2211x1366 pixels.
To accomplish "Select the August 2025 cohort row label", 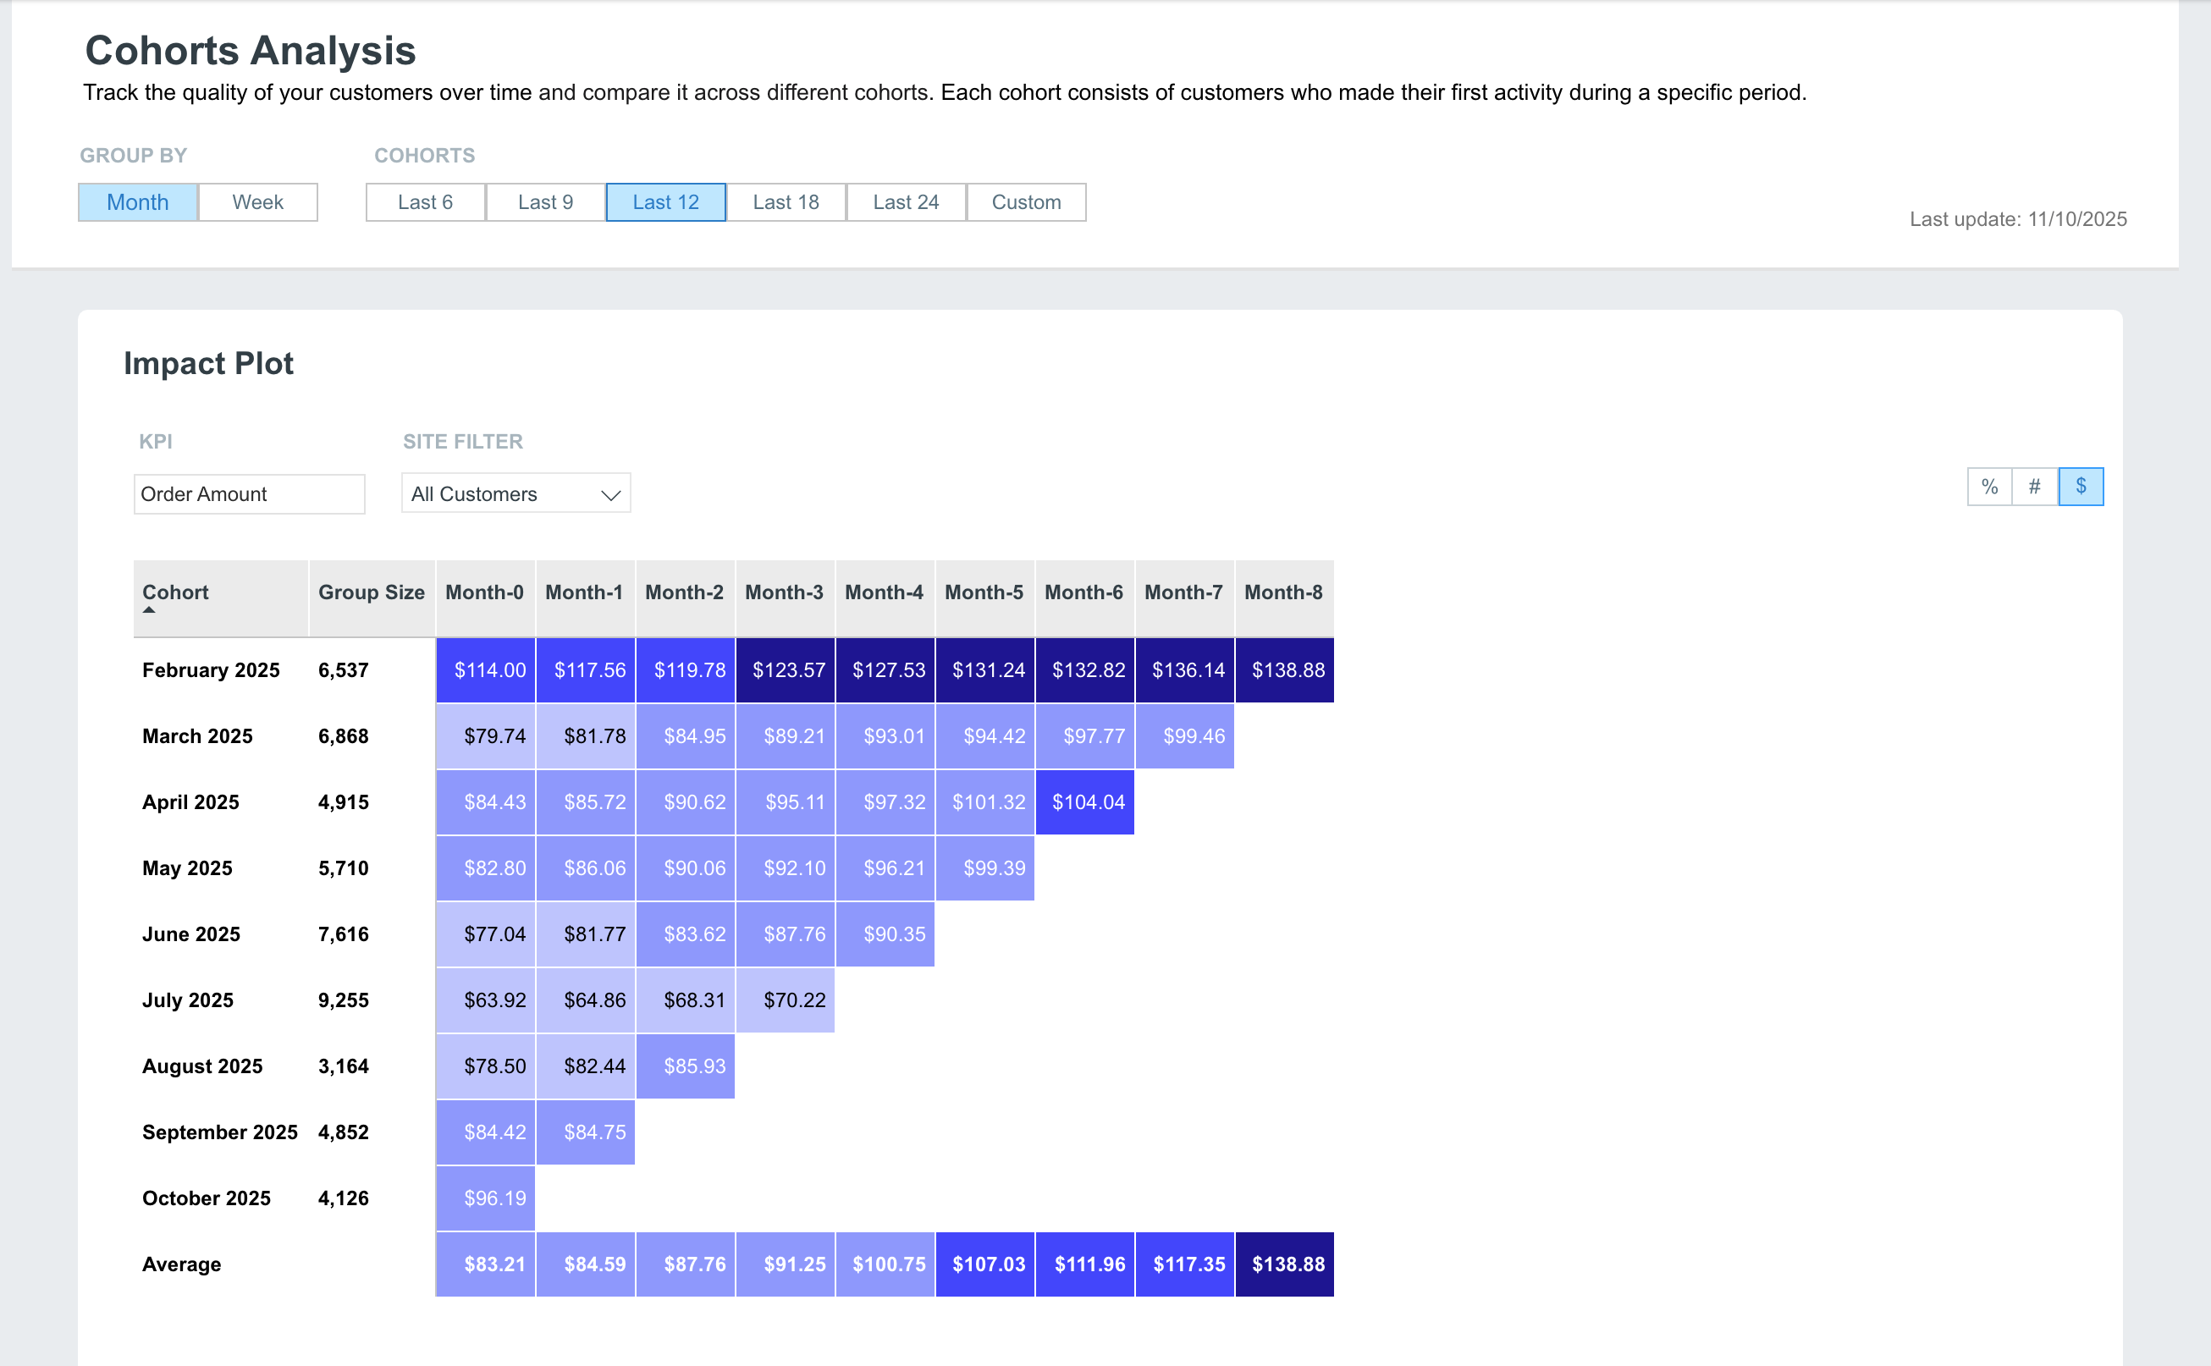I will 202,1066.
